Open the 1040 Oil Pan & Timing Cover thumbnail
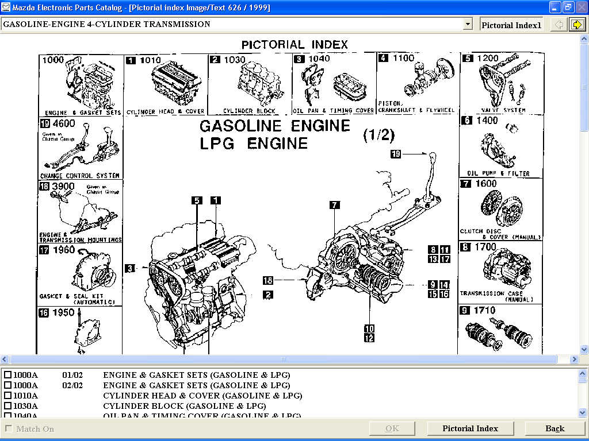Image resolution: width=589 pixels, height=441 pixels. pos(334,84)
